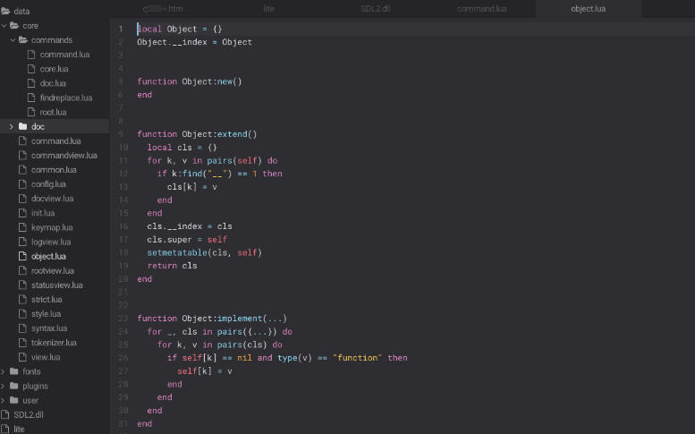Image resolution: width=695 pixels, height=434 pixels.
Task: Click the file icon next to keymap.lua
Action: tap(23, 227)
